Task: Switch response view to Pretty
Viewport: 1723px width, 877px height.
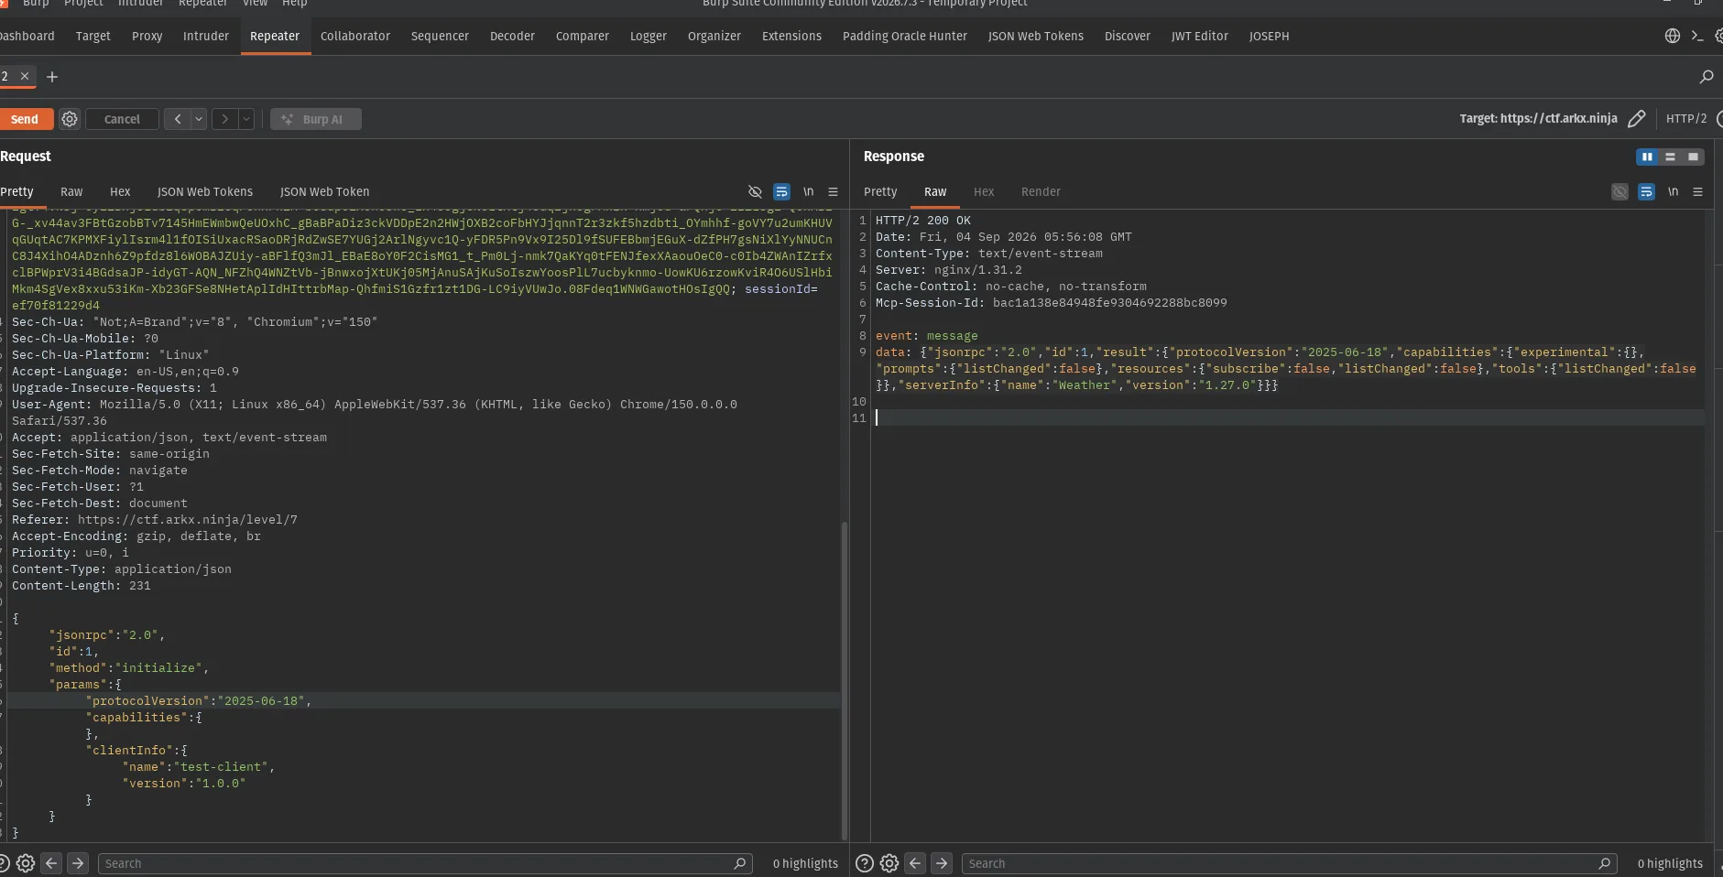Action: pos(880,191)
